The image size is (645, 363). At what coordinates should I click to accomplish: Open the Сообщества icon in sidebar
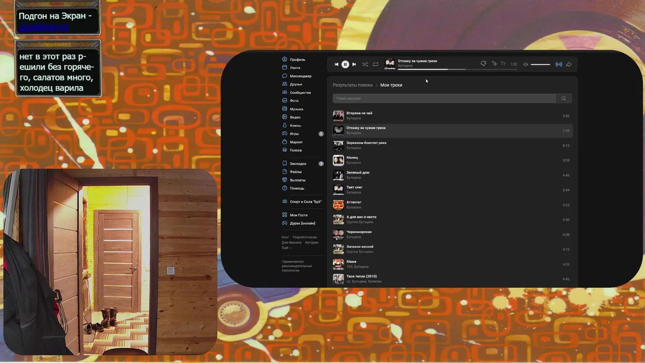(x=285, y=93)
